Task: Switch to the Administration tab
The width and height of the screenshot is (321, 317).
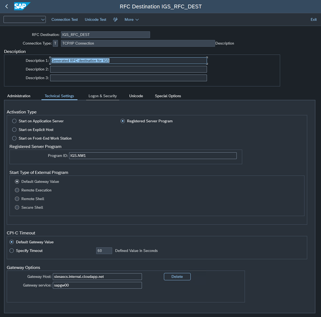Action: point(19,96)
